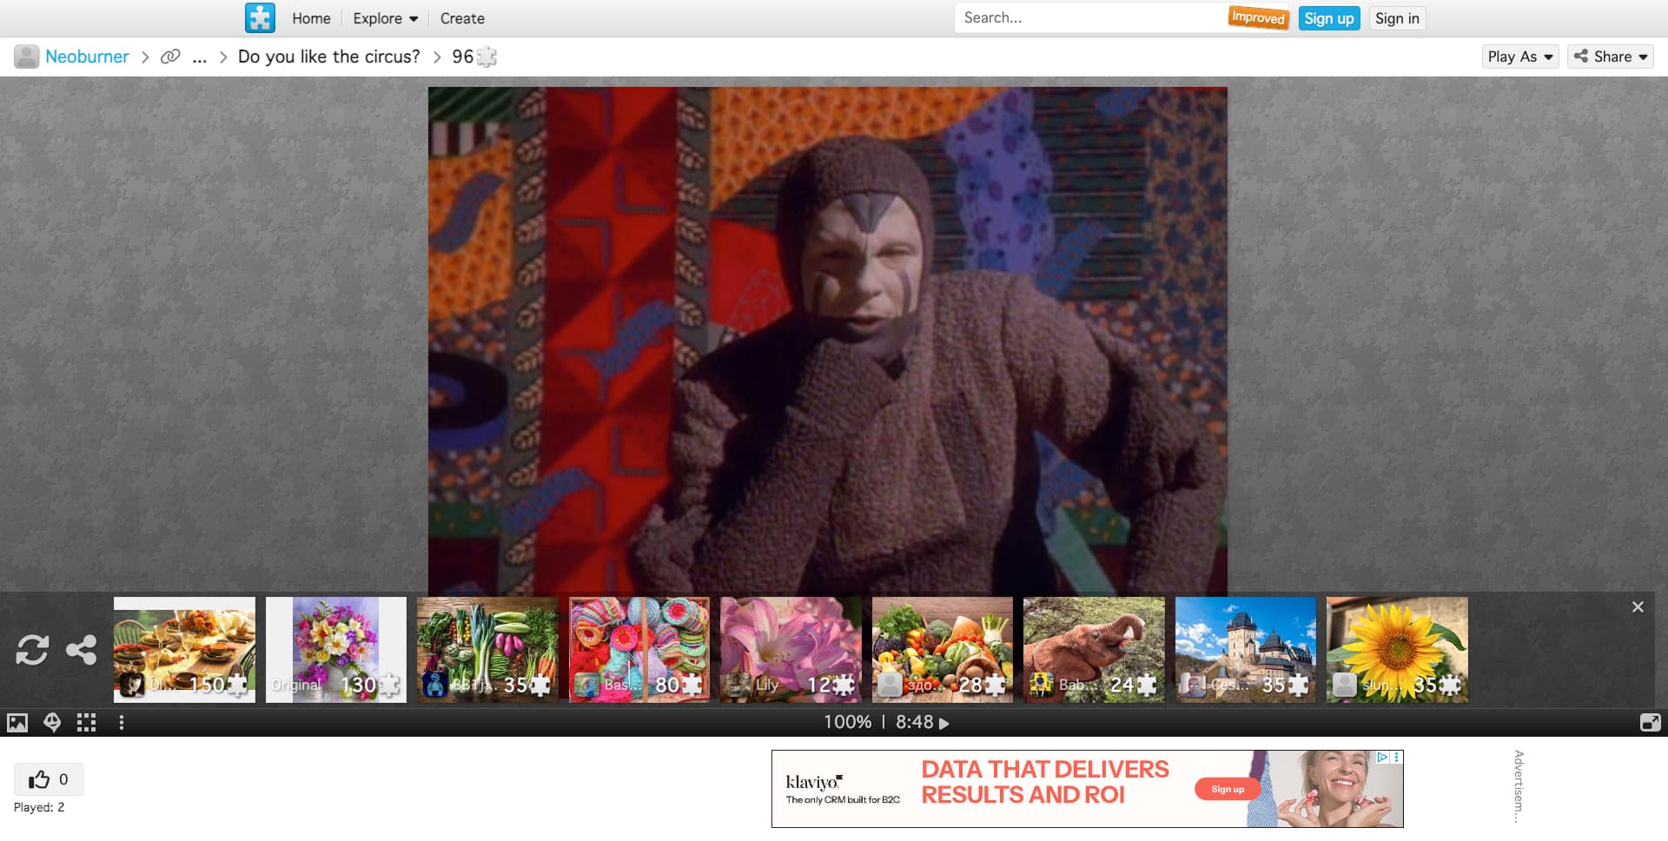Open the 150-piece dining table puzzle

pyautogui.click(x=184, y=650)
